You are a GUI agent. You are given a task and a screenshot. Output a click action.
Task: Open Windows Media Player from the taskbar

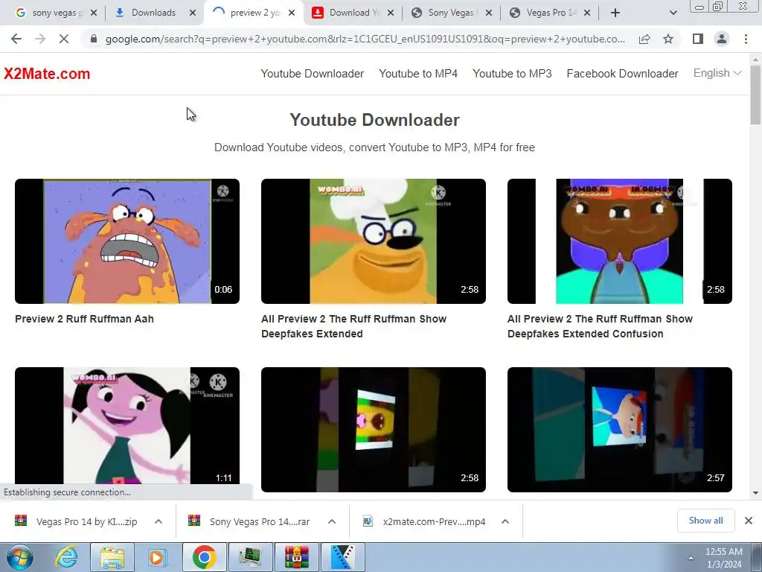coord(158,557)
